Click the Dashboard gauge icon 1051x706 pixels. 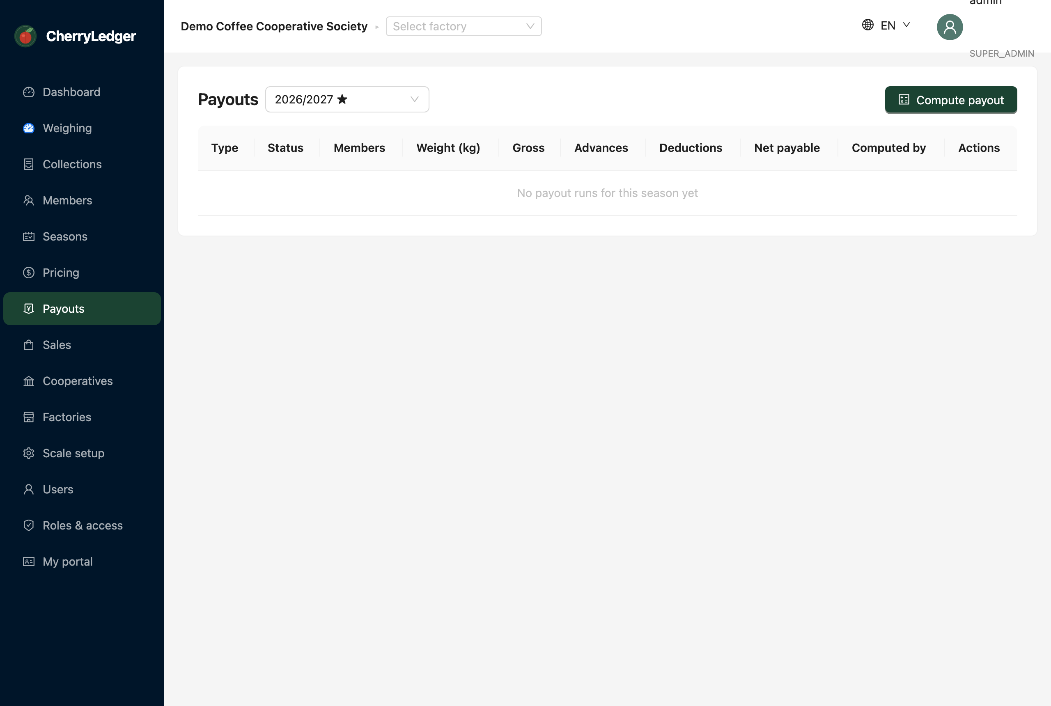[29, 92]
